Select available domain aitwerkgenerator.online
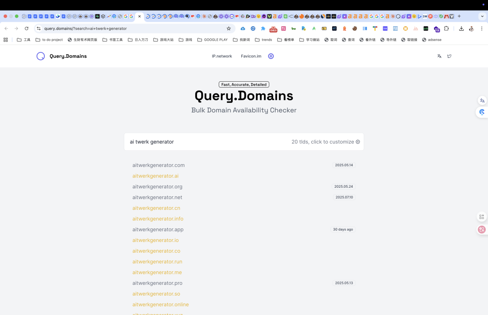488x315 pixels. point(160,305)
